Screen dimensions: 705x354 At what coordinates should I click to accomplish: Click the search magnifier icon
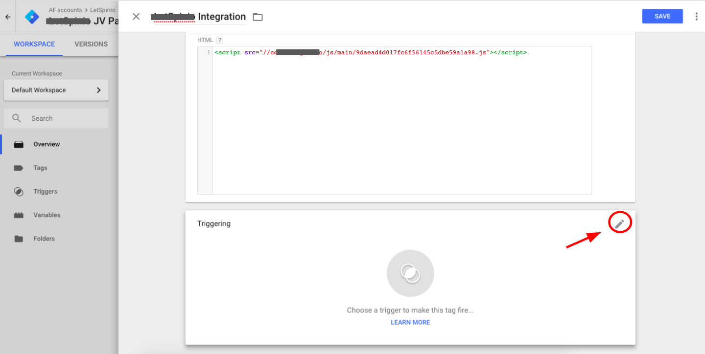coord(17,118)
